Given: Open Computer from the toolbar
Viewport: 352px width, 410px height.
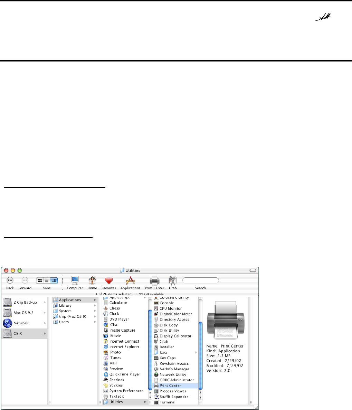Looking at the screenshot, I should 75,283.
